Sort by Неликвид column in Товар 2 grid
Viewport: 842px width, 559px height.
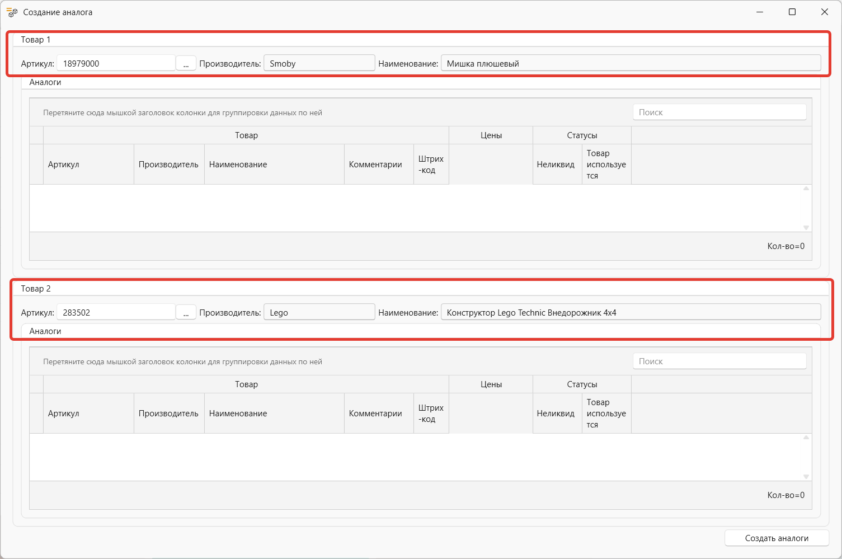click(x=557, y=414)
